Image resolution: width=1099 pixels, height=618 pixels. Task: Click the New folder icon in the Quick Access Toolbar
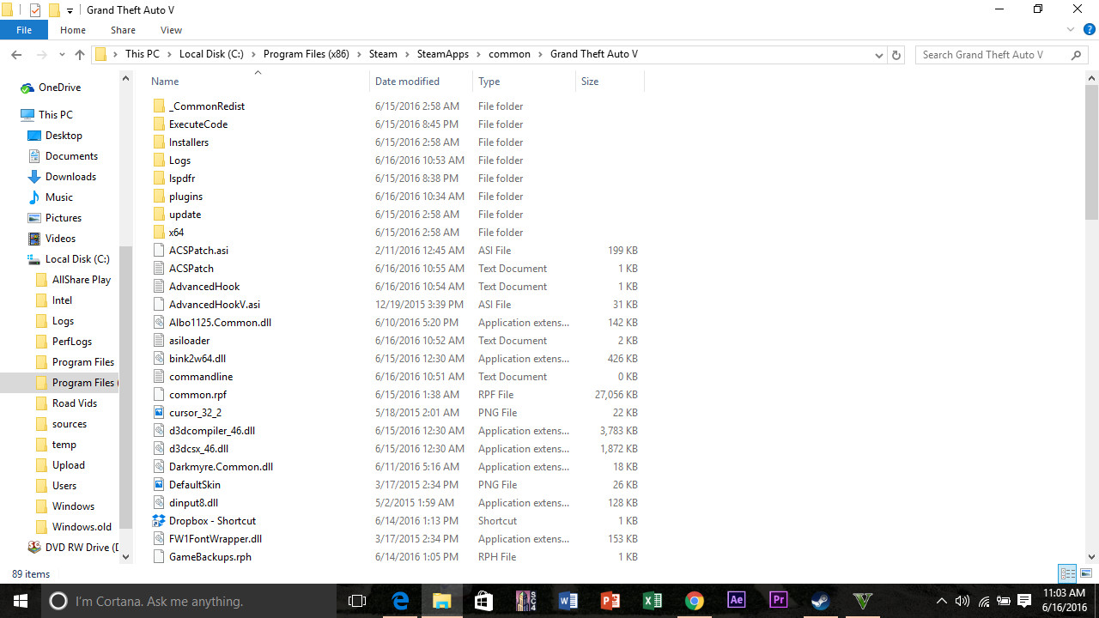point(54,9)
